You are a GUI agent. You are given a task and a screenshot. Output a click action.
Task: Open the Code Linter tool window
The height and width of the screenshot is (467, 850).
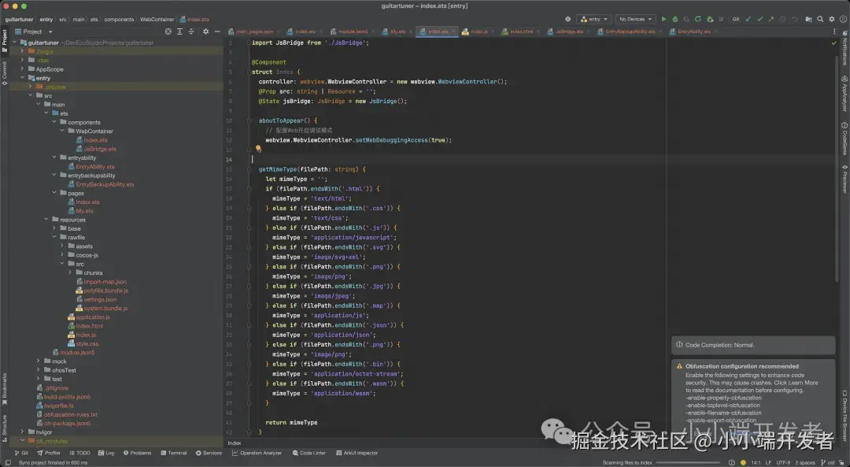point(309,453)
